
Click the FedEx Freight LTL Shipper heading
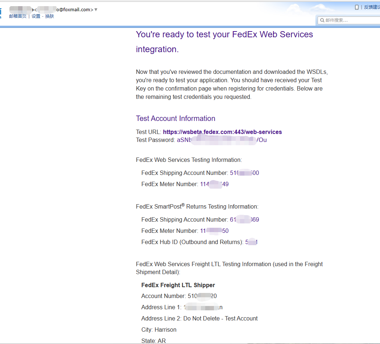178,285
